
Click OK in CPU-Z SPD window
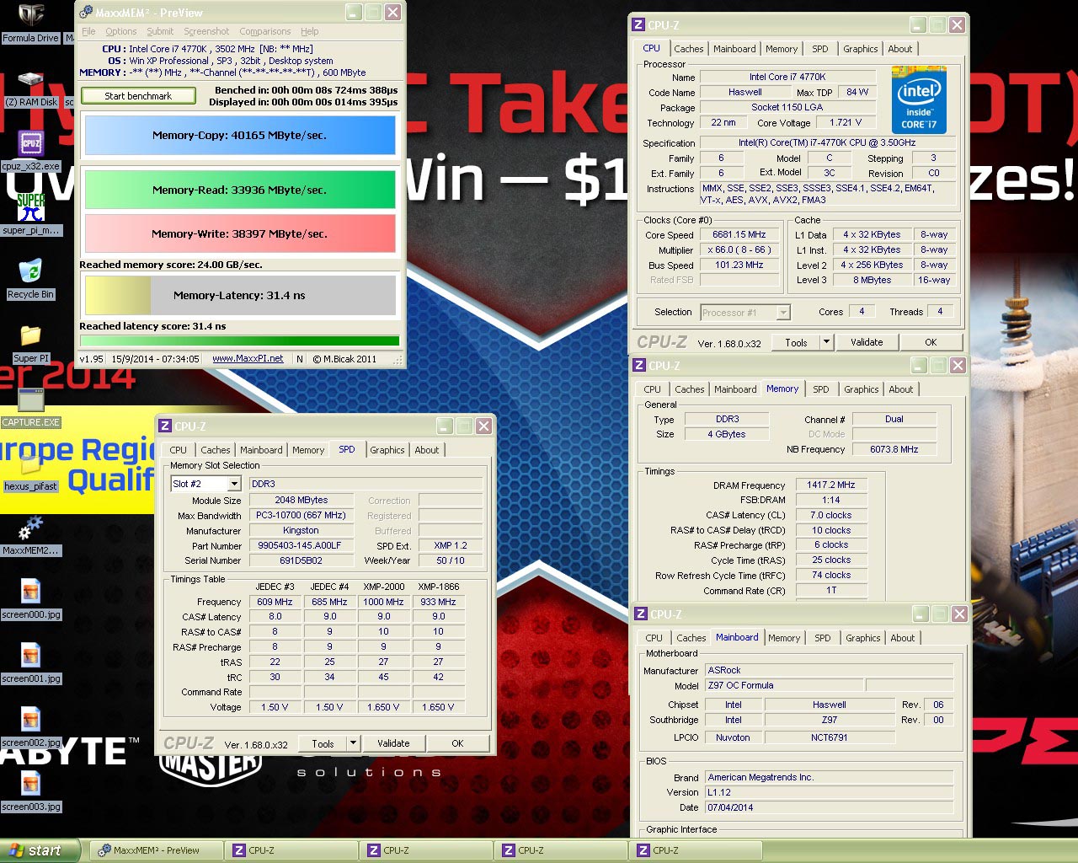457,743
